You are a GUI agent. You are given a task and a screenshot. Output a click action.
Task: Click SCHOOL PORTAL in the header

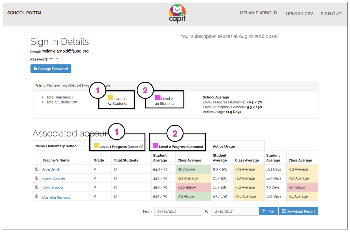tap(25, 13)
